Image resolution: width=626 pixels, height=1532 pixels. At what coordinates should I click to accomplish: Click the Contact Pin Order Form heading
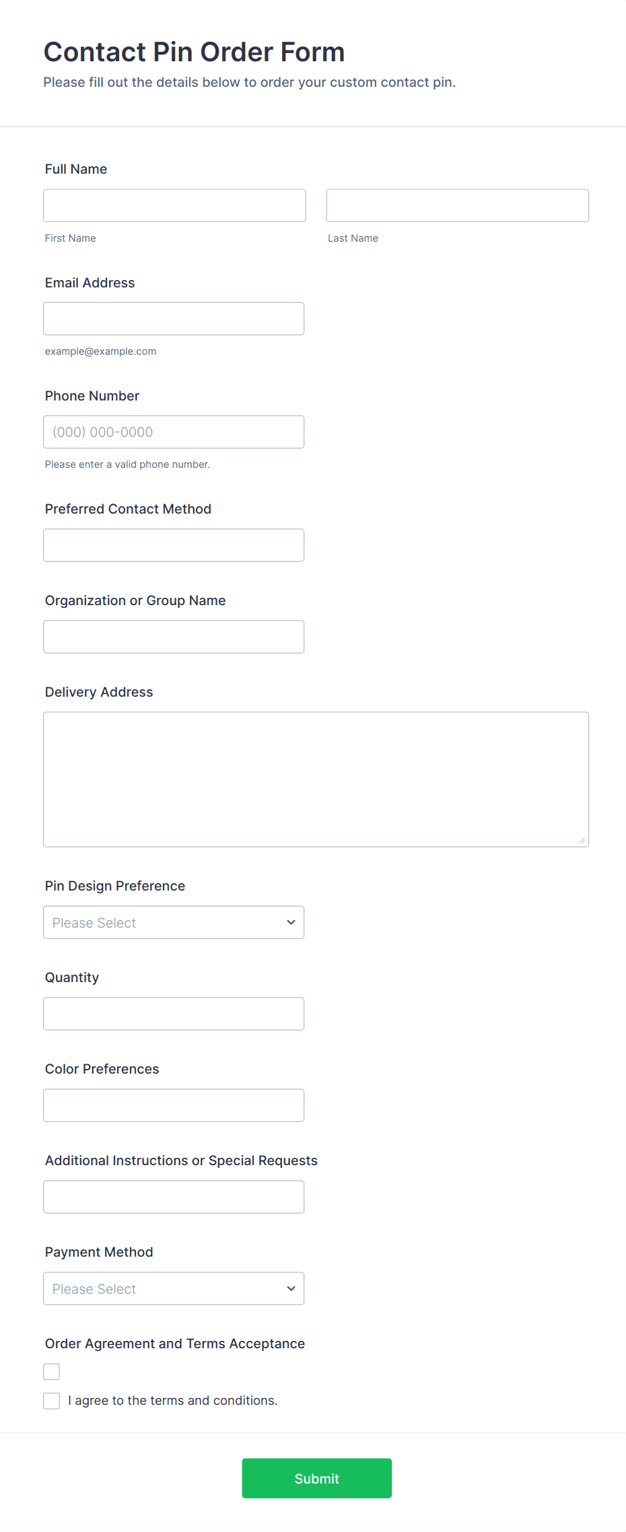[x=194, y=52]
